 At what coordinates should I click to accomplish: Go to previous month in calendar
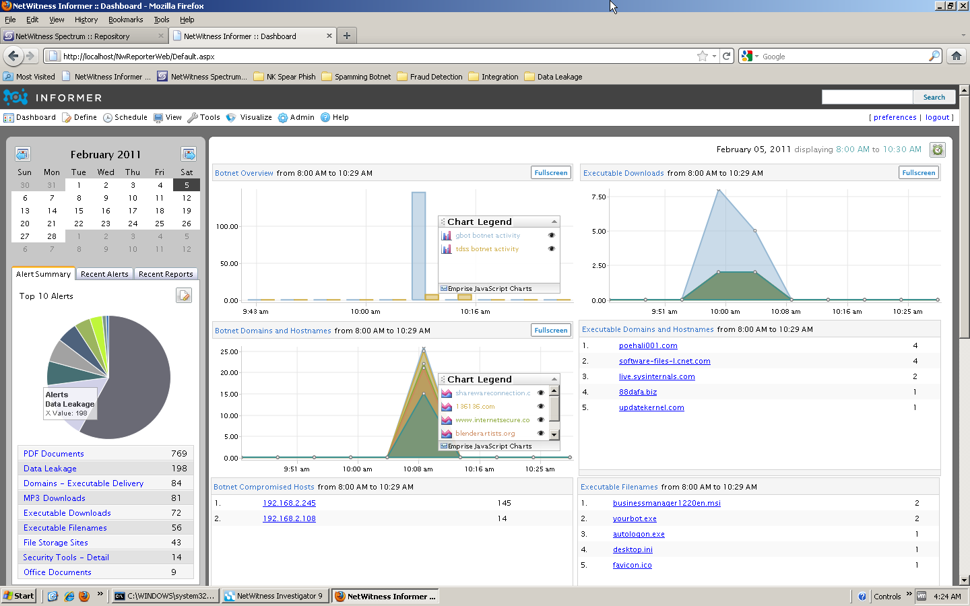click(22, 154)
